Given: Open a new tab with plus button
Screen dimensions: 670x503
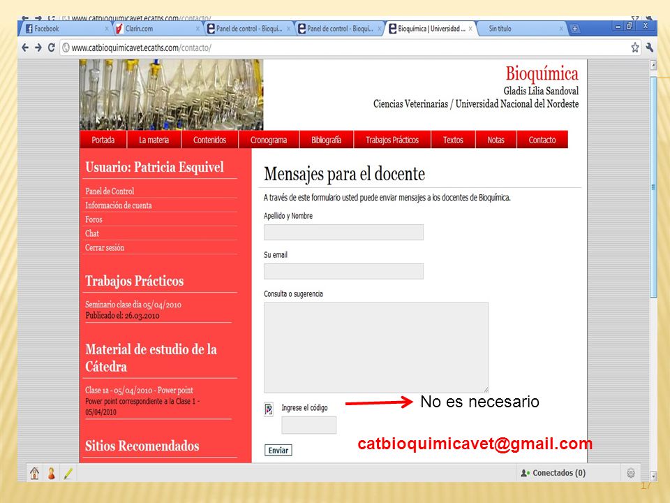Looking at the screenshot, I should (x=575, y=29).
